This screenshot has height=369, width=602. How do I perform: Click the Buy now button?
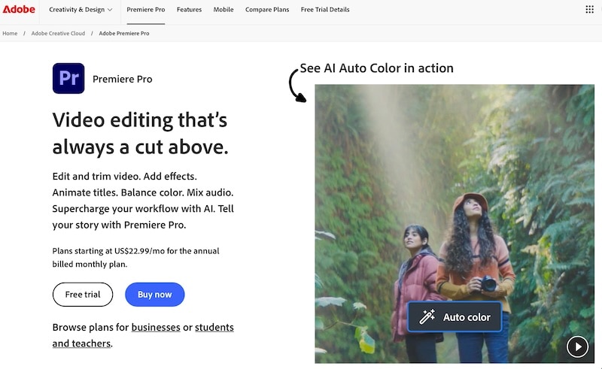155,295
